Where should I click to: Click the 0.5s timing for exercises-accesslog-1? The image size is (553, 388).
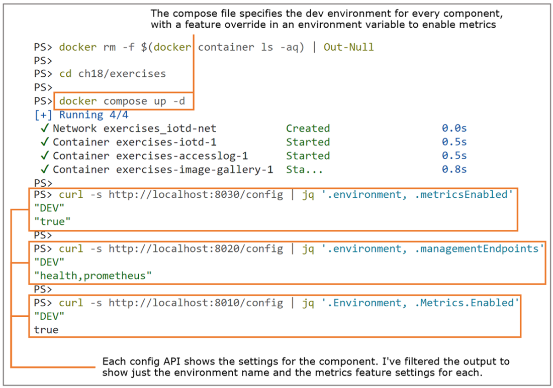click(x=454, y=156)
